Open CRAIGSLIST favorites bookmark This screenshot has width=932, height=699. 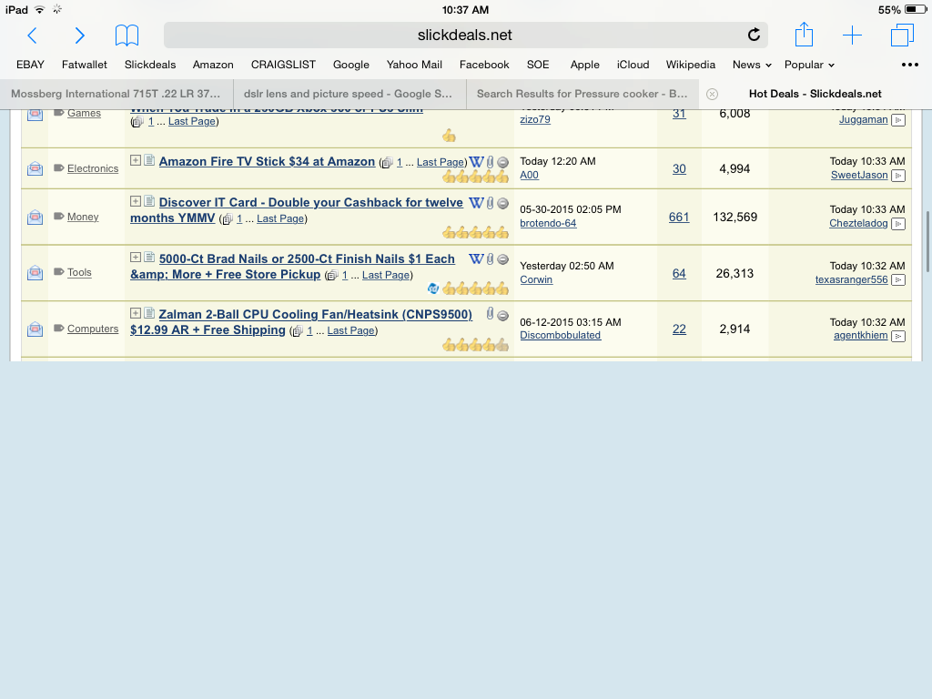pos(283,65)
